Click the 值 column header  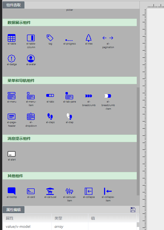tap(112, 218)
